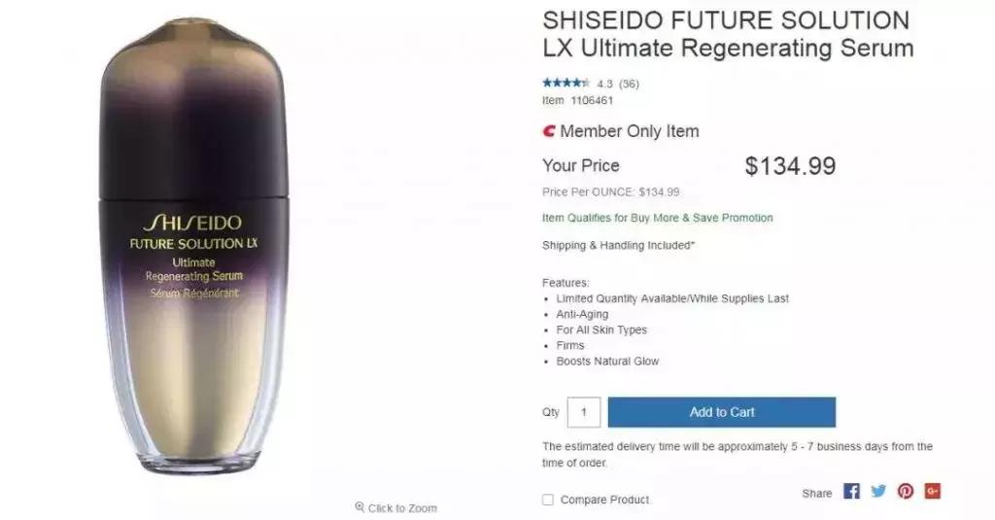Share product on Google Plus
This screenshot has height=520, width=995.
pos(933,492)
